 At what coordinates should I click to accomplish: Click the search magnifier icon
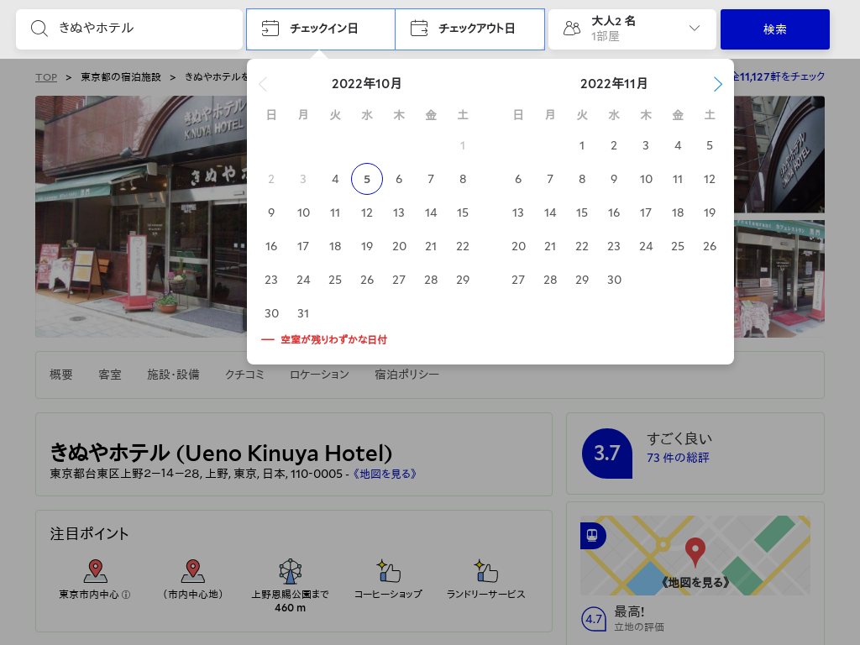[39, 29]
